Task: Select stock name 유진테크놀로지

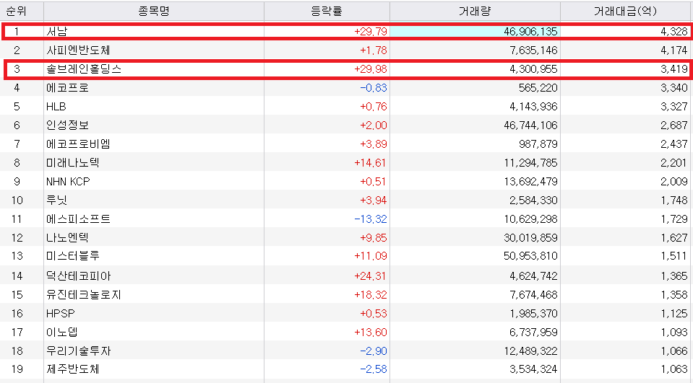Action: click(x=84, y=295)
